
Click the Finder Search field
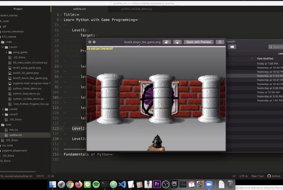point(276,47)
